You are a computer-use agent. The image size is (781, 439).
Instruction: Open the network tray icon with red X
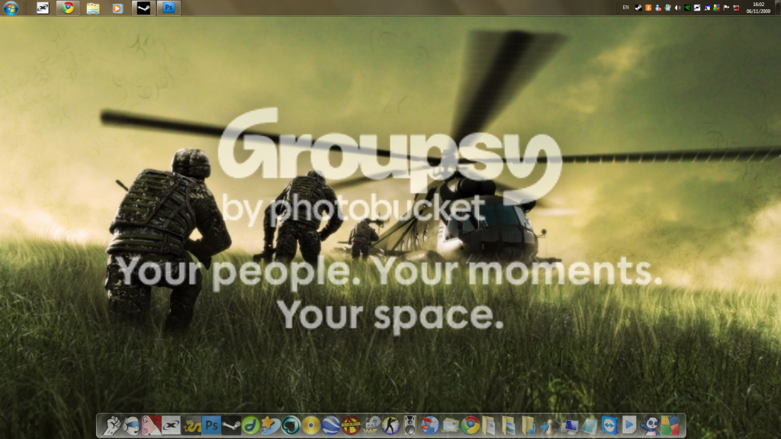coord(737,8)
